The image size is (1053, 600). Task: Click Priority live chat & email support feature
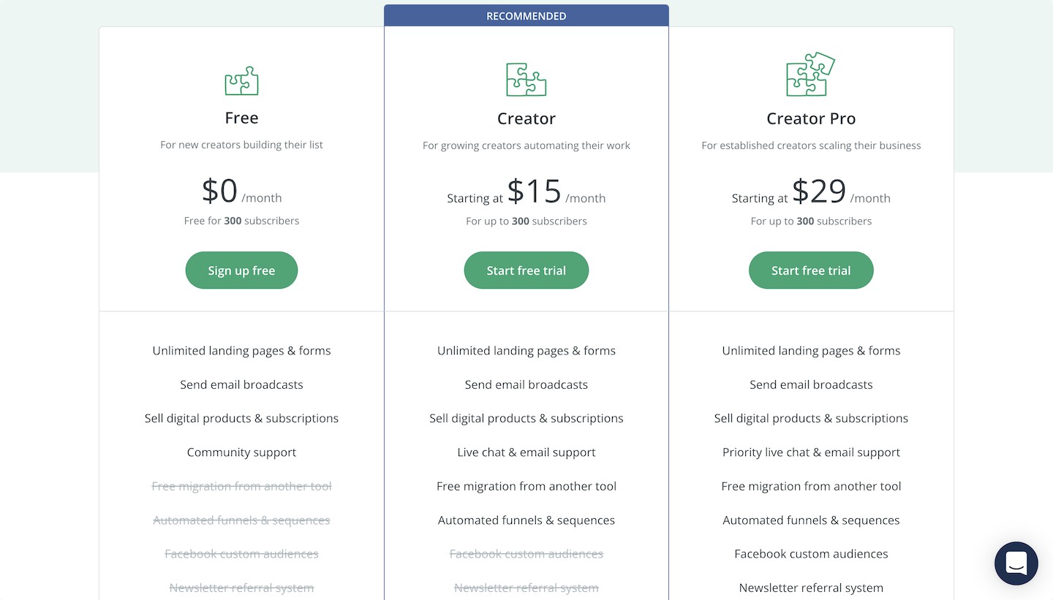pyautogui.click(x=811, y=452)
